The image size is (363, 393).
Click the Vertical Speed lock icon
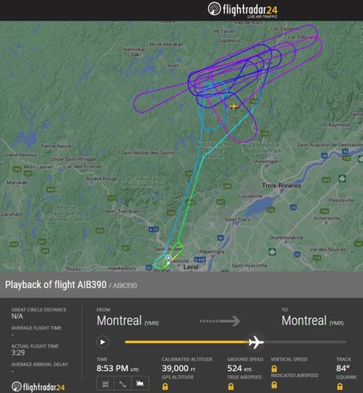[x=274, y=369]
